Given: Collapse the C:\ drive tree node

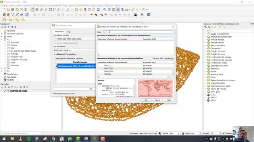Looking at the screenshot, I should (2, 39).
